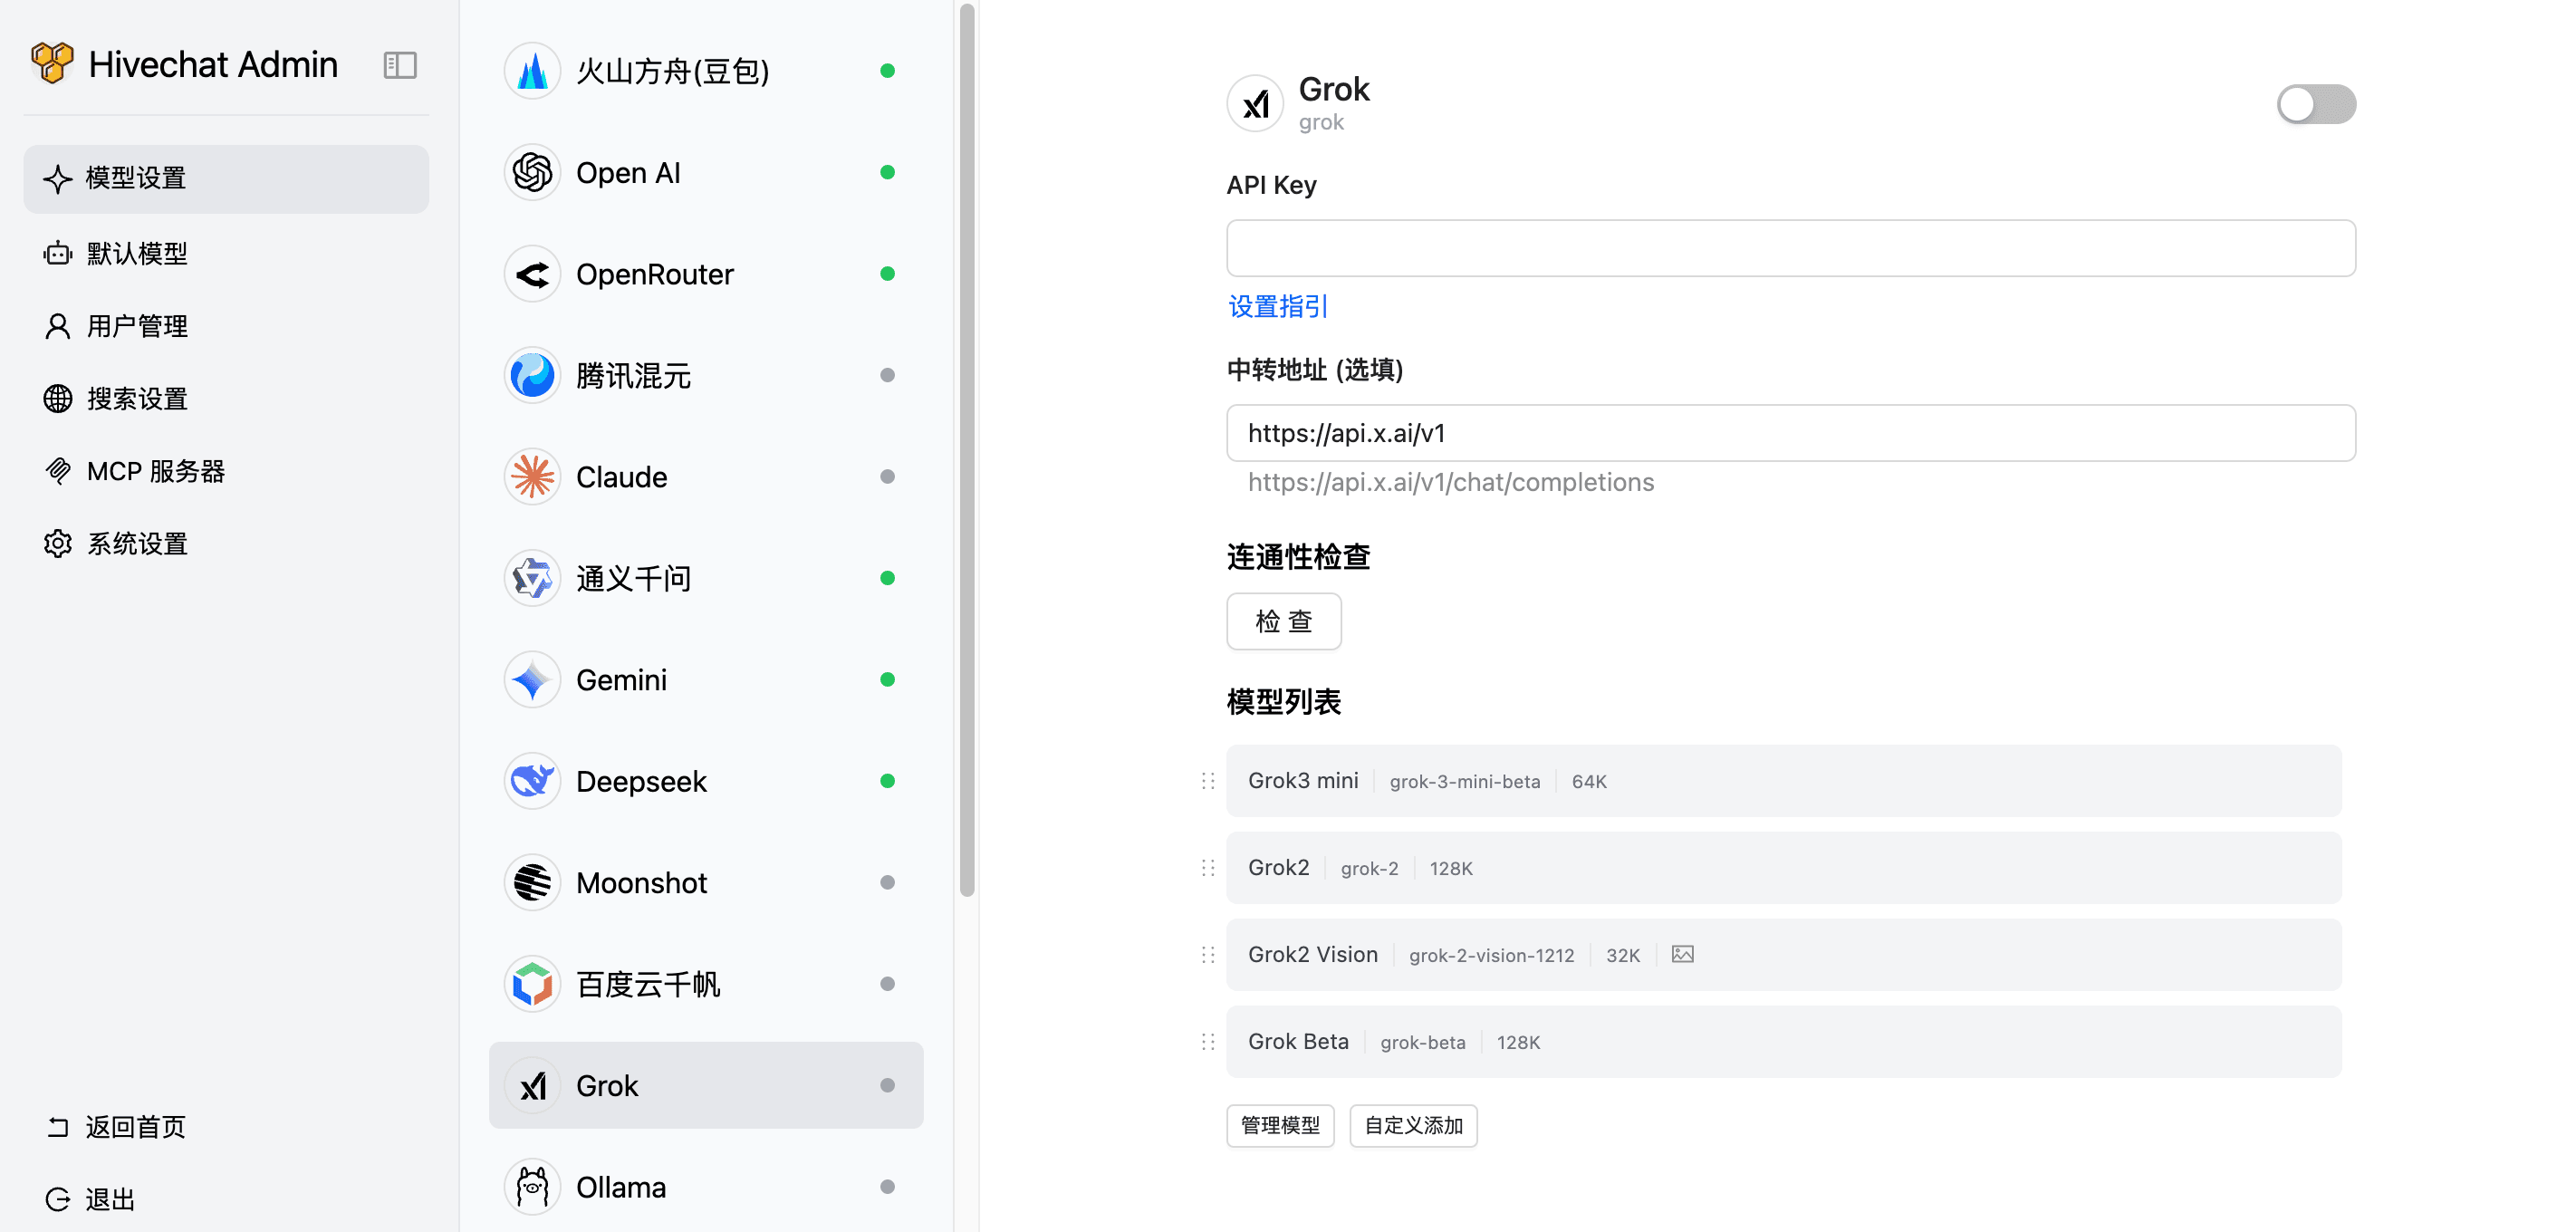This screenshot has height=1232, width=2576.
Task: Click the robot icon beside 默认模型
Action: (x=58, y=253)
